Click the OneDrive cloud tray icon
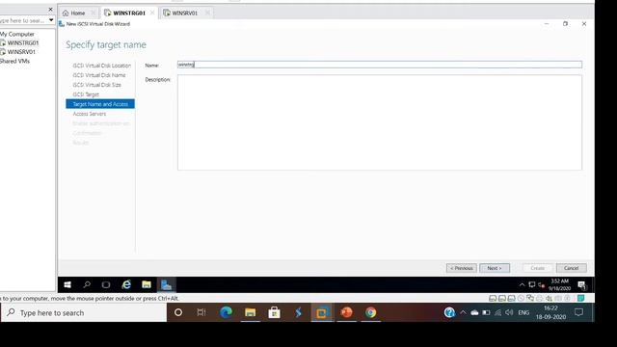Screen dimensions: 617x347 (474, 312)
